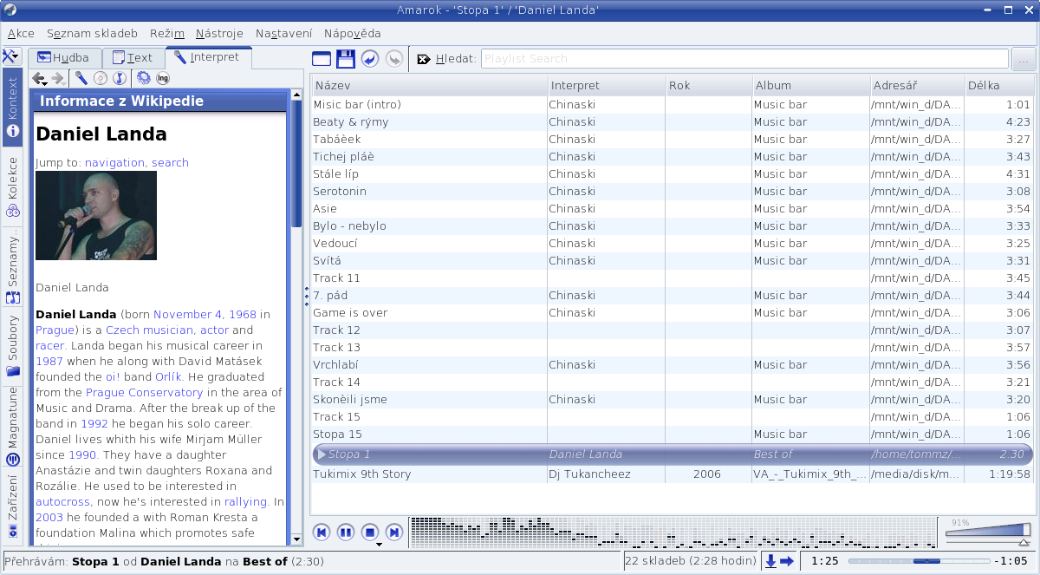
Task: Select the 'Tukimix 9th Story' track row
Action: coord(673,474)
